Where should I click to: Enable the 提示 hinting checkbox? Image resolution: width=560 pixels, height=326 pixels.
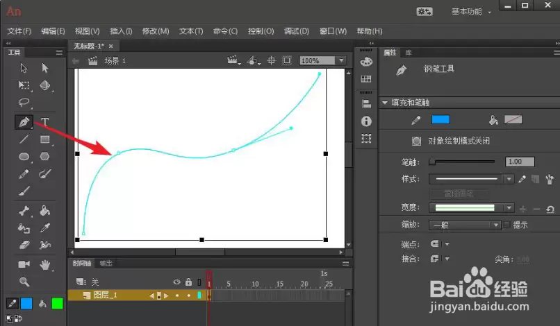(507, 225)
